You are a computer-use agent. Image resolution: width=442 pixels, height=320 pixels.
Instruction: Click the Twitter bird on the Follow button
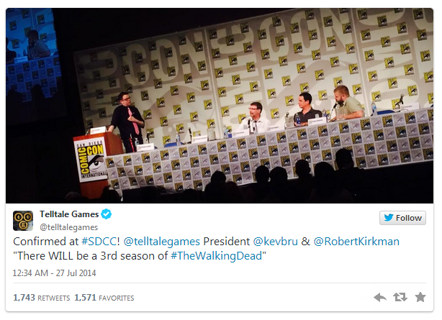click(x=389, y=218)
